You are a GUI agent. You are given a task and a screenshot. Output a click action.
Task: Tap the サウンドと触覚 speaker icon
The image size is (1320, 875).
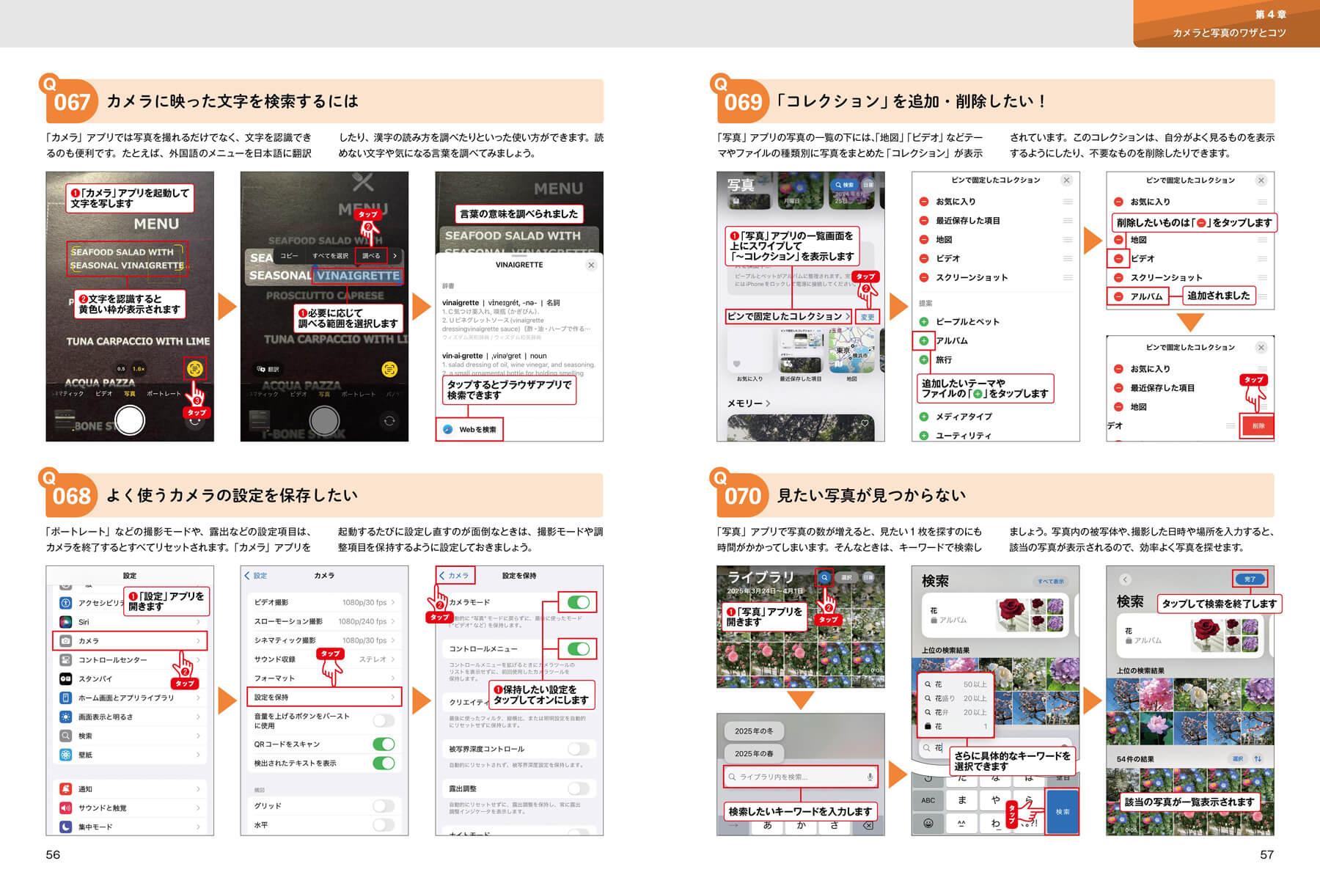click(x=66, y=808)
